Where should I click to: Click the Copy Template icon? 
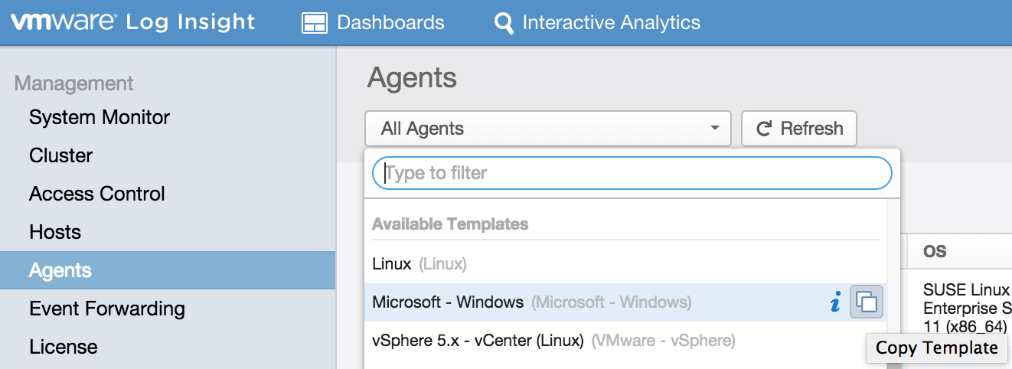pyautogui.click(x=867, y=302)
